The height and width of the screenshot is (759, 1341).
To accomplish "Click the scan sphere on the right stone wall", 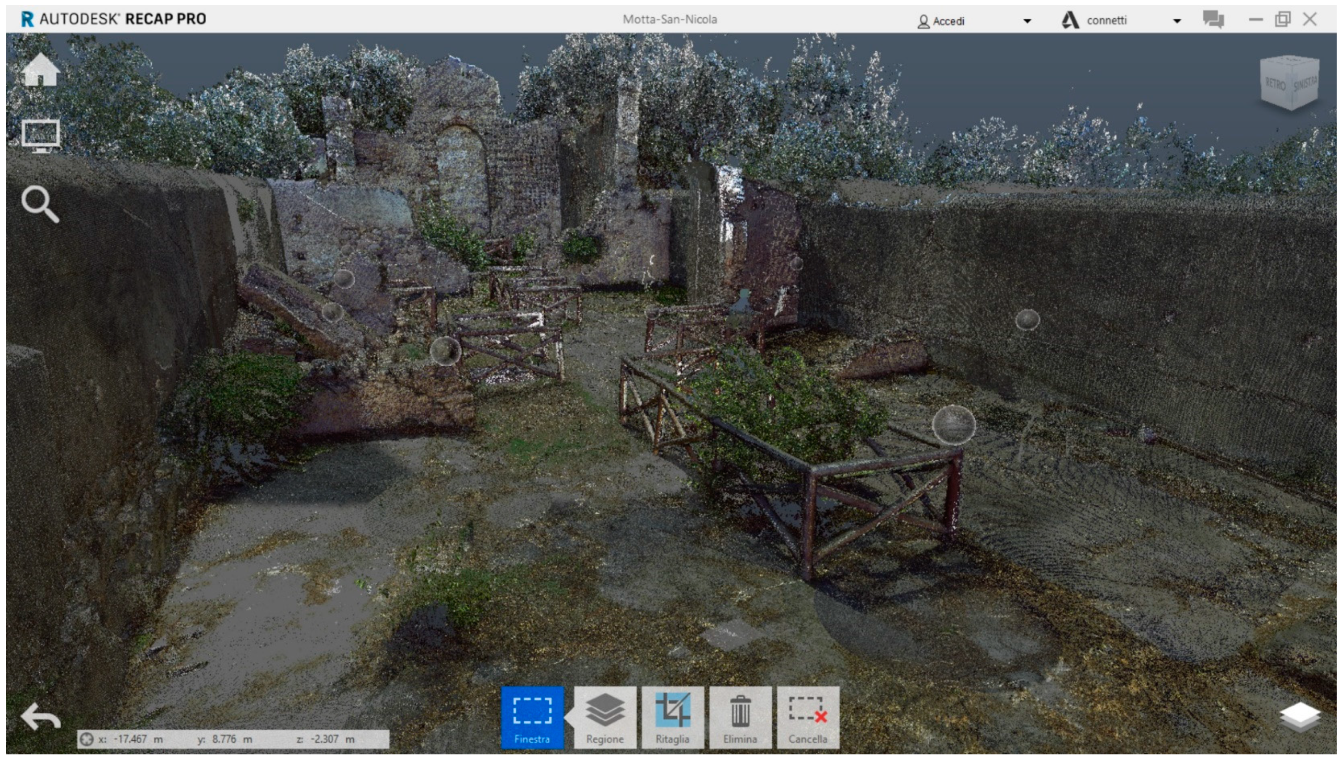I will [x=1028, y=319].
